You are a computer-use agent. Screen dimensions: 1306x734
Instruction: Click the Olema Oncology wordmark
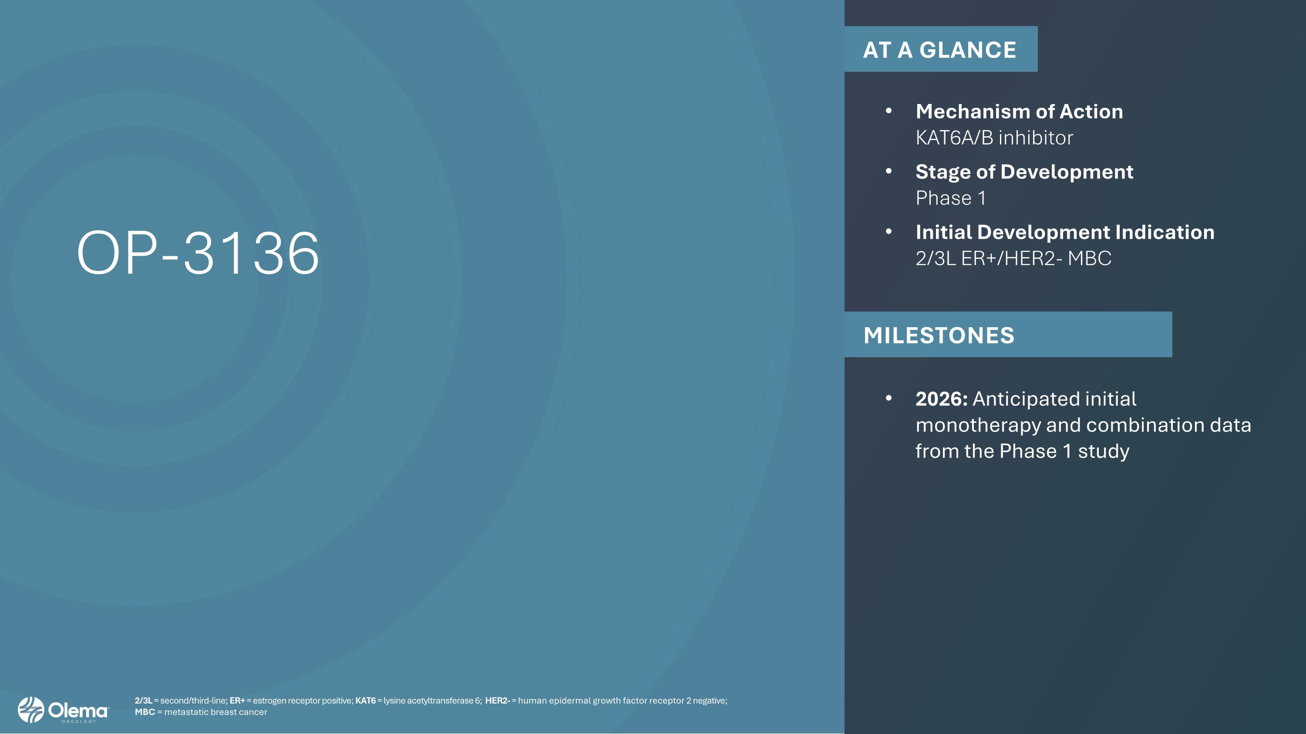coord(79,711)
